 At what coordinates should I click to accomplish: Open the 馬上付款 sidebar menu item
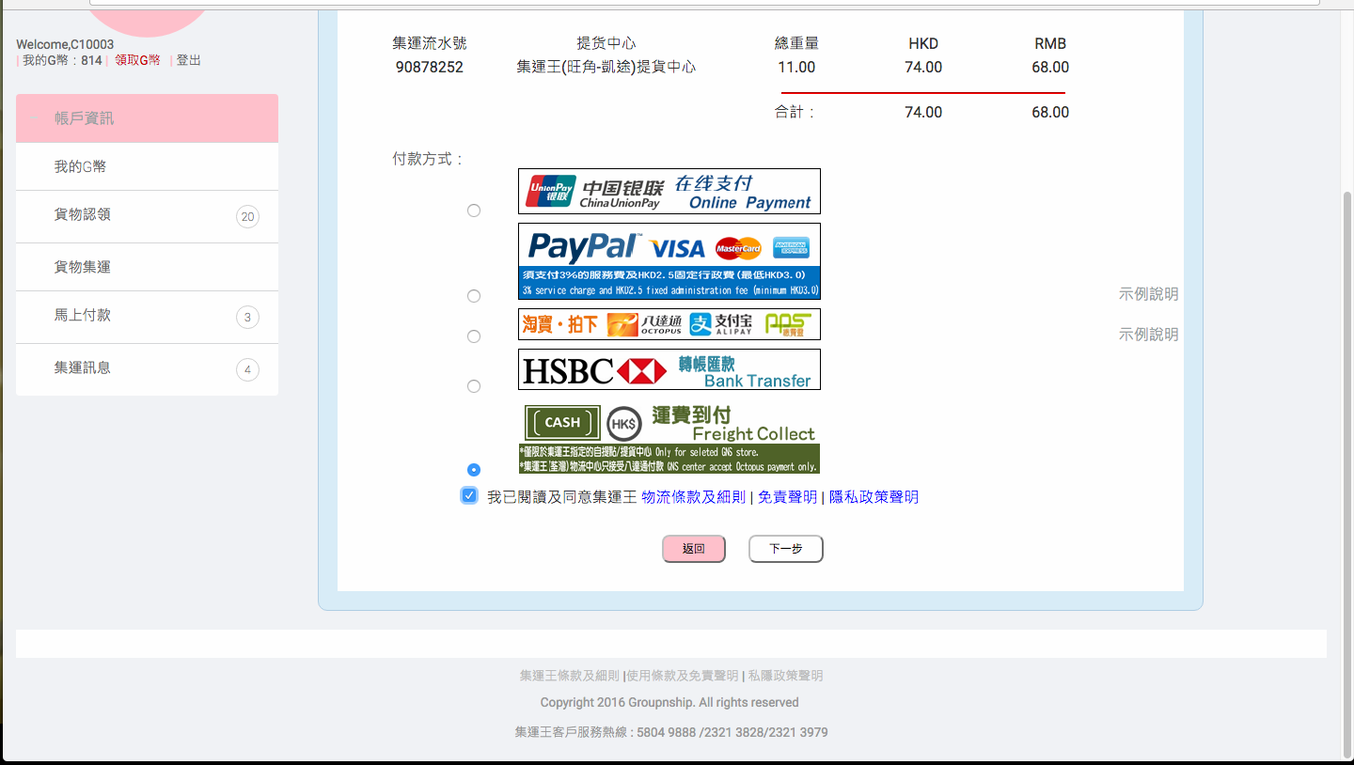147,317
